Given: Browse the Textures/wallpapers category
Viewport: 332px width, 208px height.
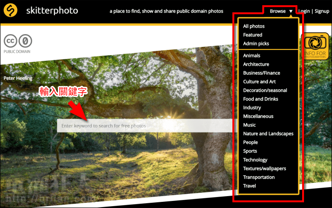Looking at the screenshot, I should point(264,169).
